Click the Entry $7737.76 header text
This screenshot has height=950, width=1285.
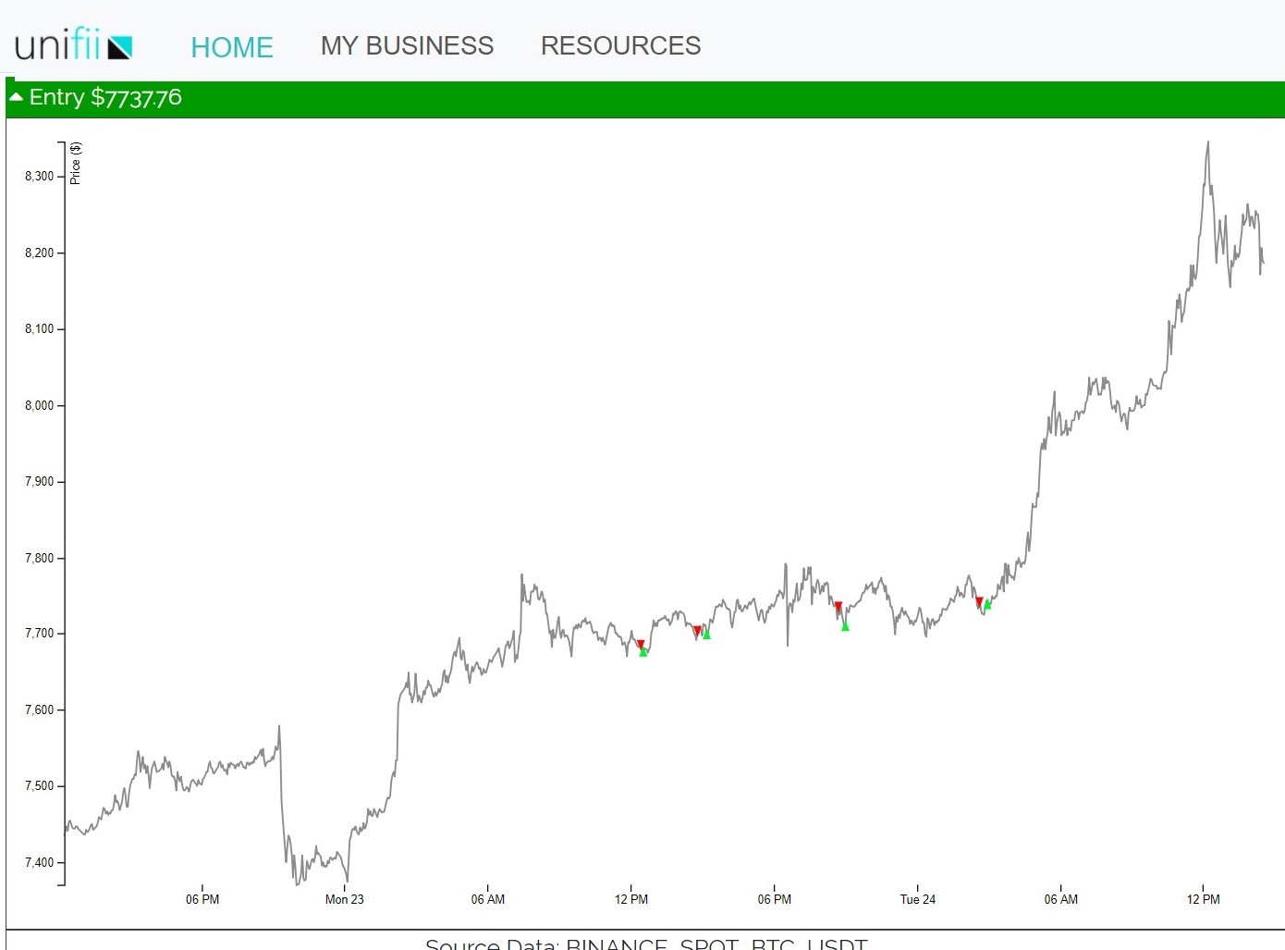(105, 98)
